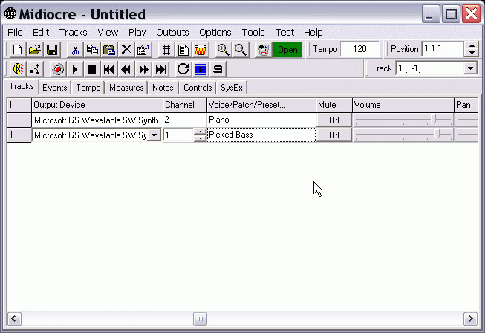Select the Piano voice cell
This screenshot has width=485, height=333.
pos(261,120)
